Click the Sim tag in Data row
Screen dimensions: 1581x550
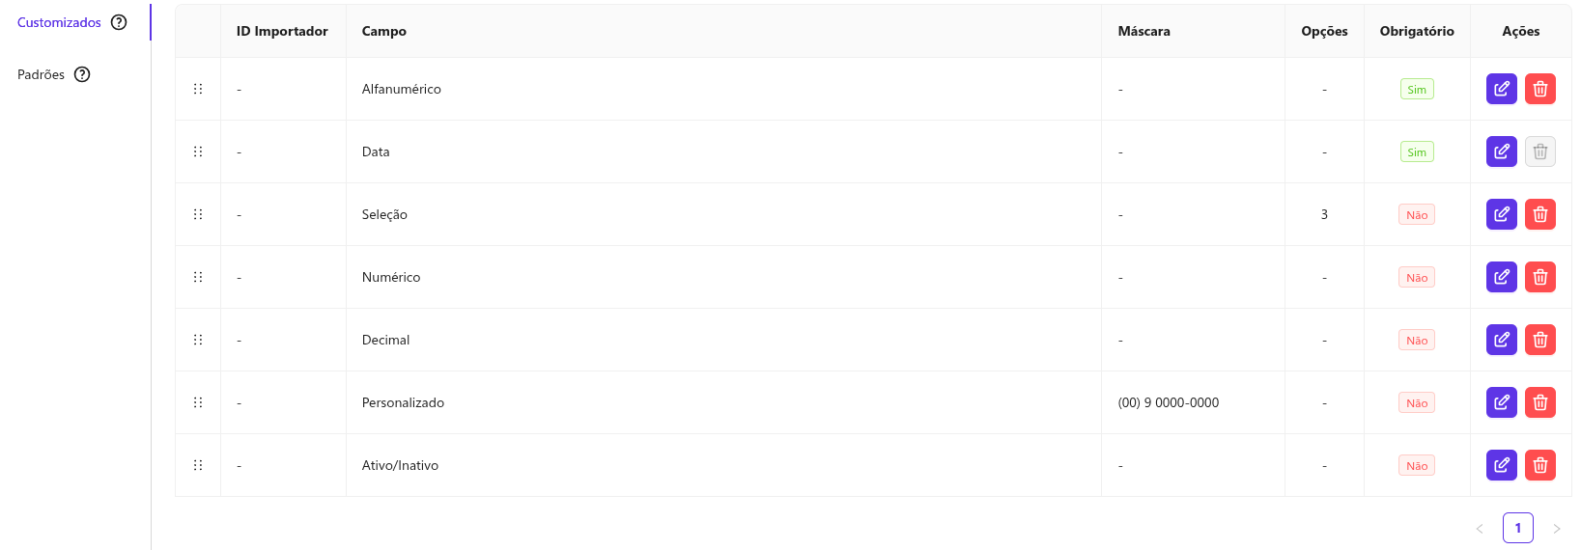click(x=1416, y=151)
